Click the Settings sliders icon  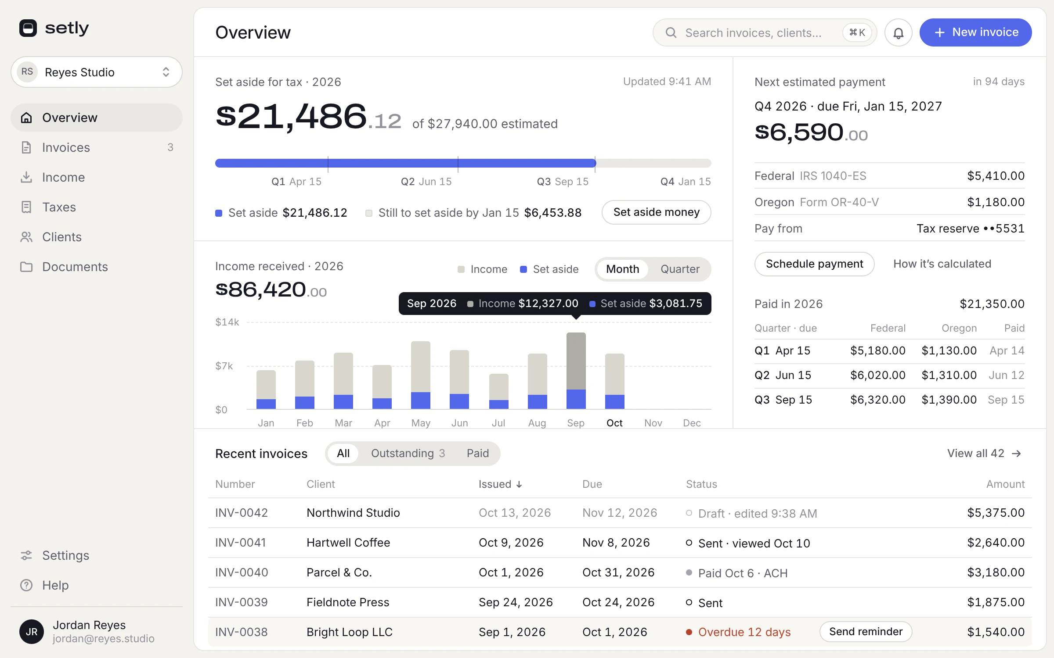tap(26, 555)
